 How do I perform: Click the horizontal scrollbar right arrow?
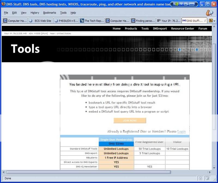pyautogui.click(x=210, y=172)
